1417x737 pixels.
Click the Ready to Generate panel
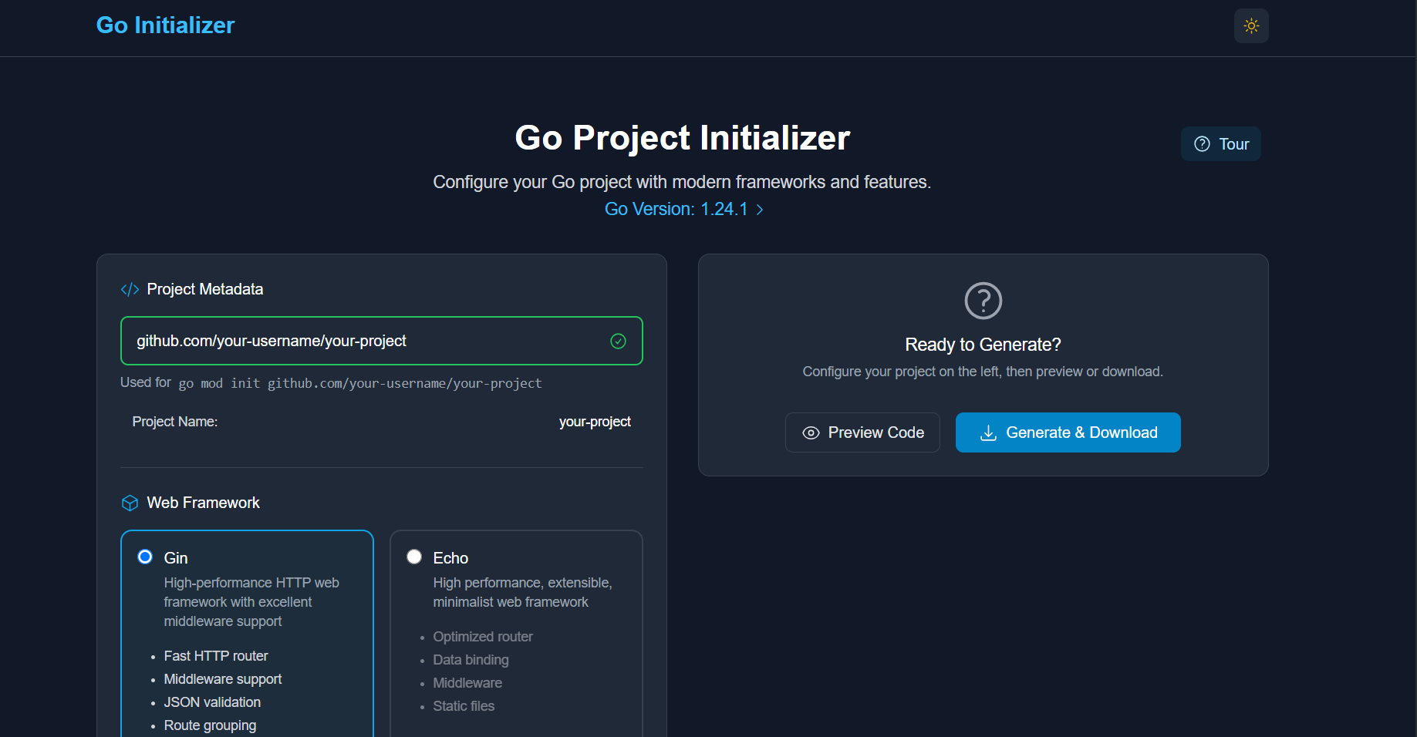coord(982,345)
